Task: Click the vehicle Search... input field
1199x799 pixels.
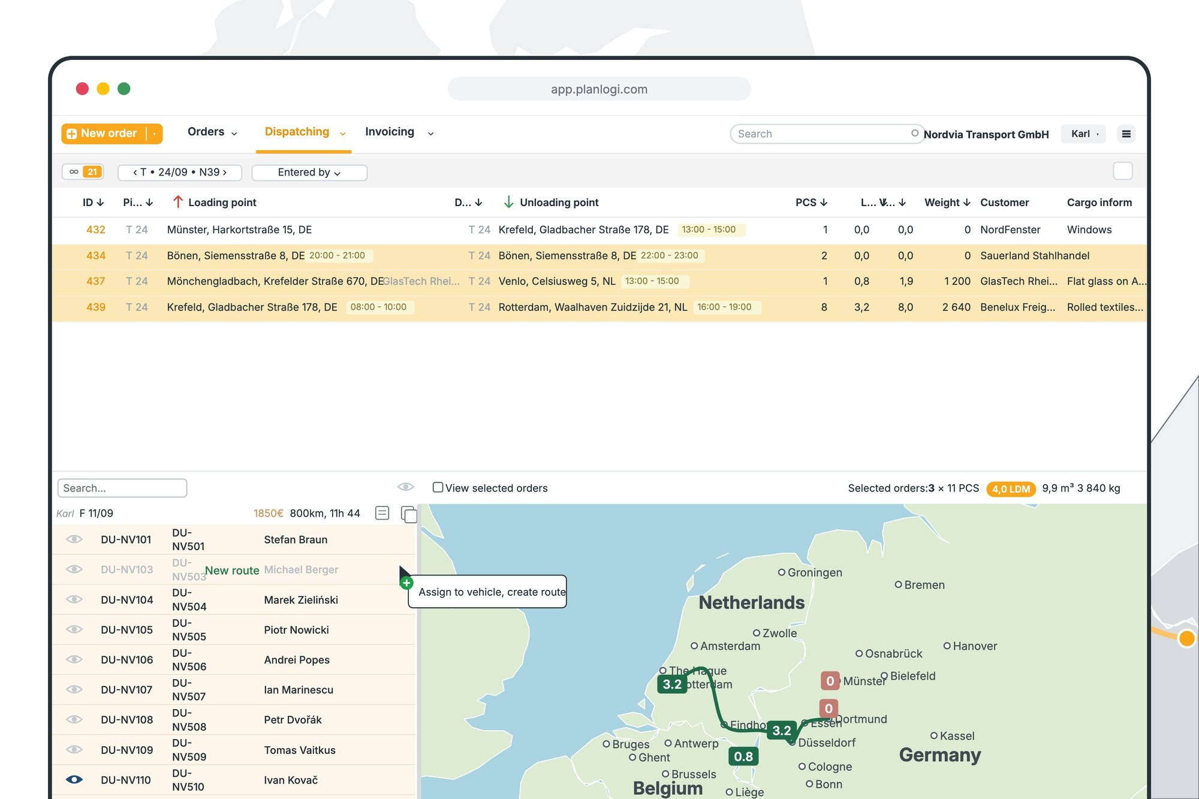Action: (122, 488)
